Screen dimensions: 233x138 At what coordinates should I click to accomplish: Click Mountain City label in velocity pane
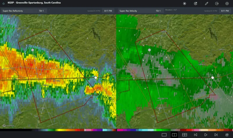[163, 98]
